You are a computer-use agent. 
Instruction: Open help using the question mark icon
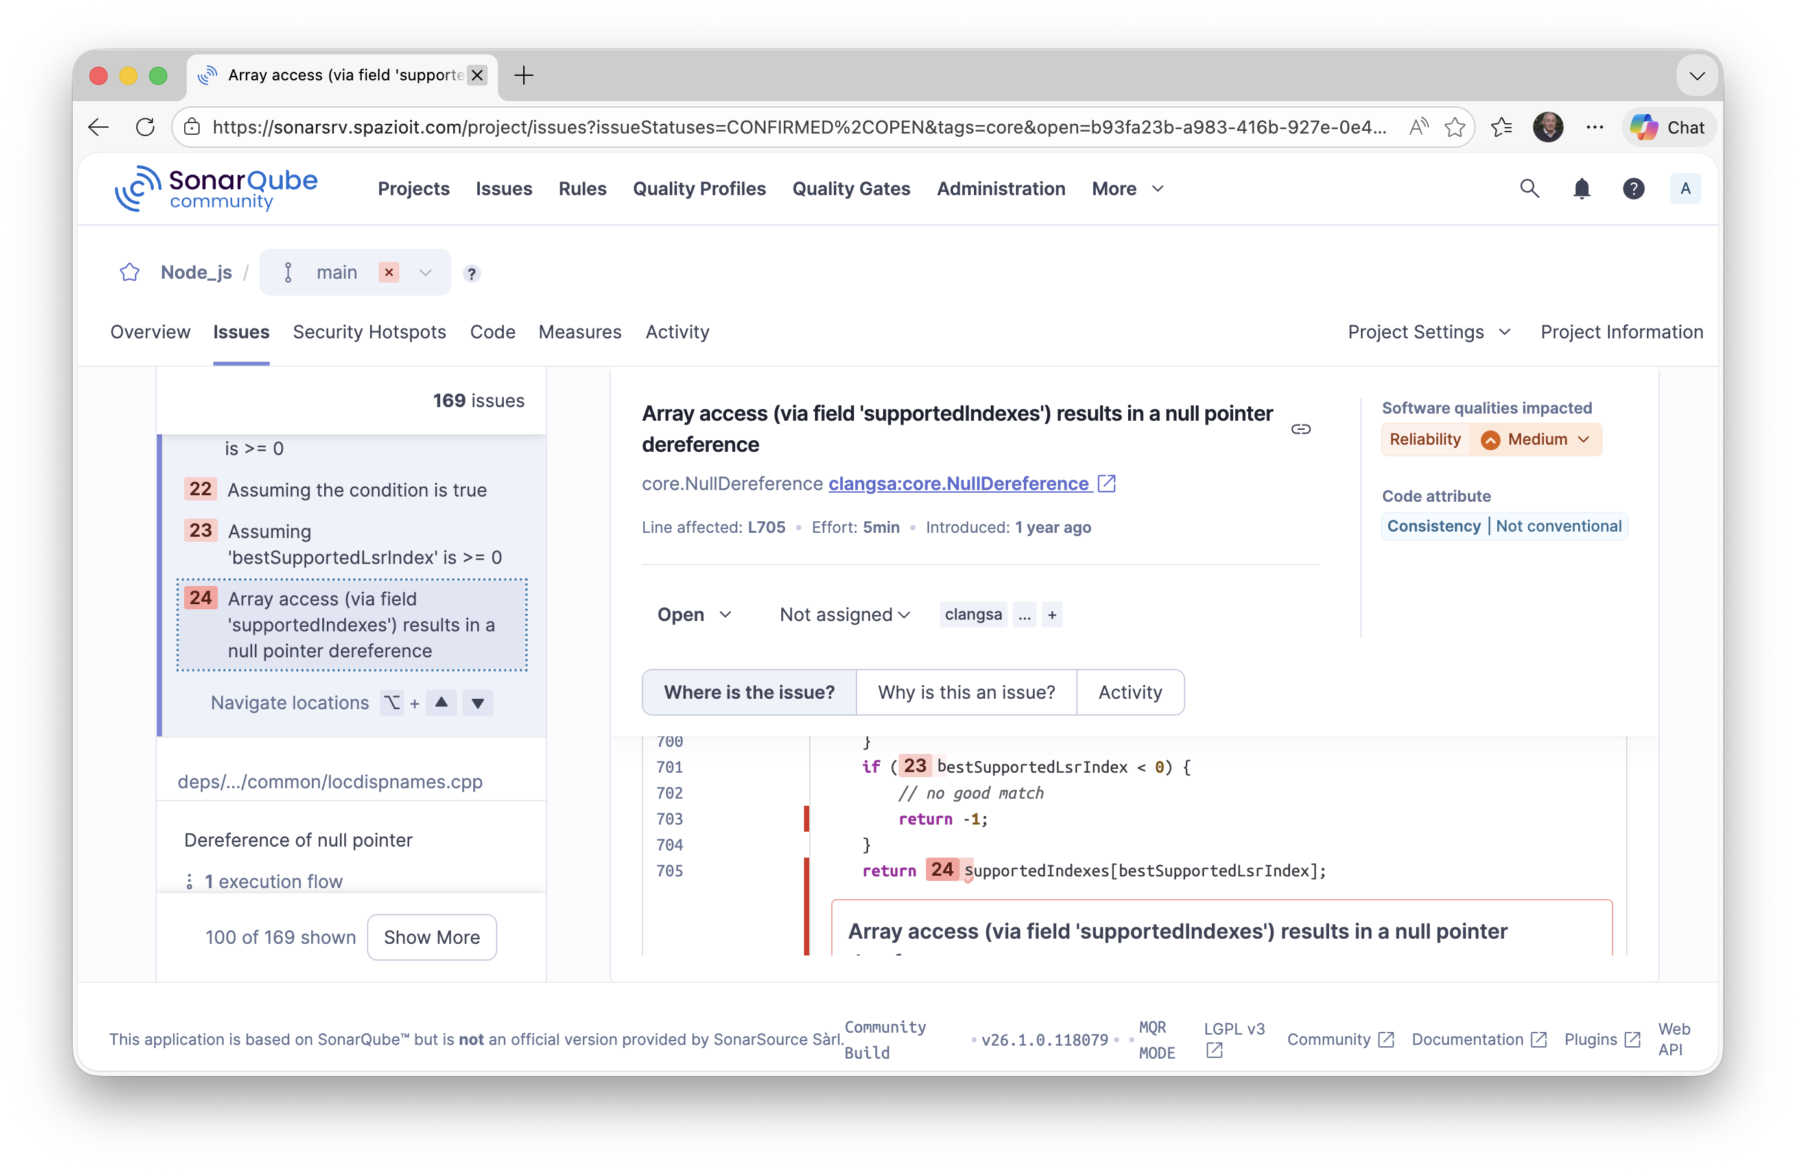(x=1634, y=189)
